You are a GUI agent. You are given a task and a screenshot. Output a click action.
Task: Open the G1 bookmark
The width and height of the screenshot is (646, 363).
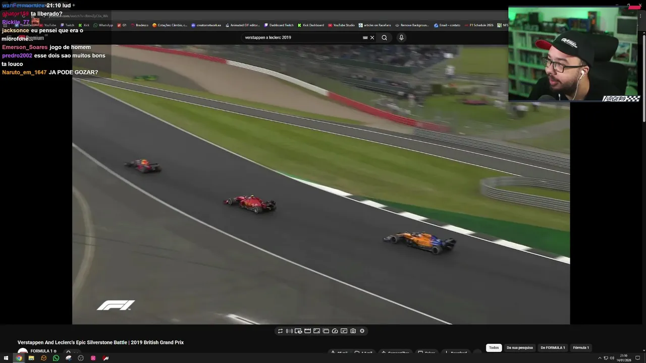click(x=122, y=25)
